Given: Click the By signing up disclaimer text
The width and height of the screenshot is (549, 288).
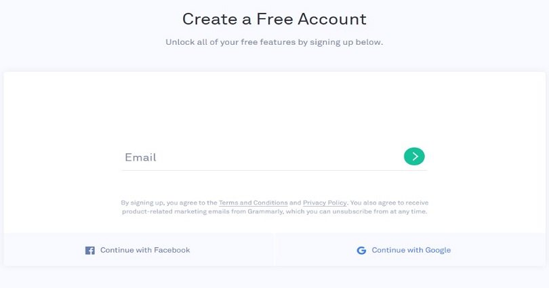Looking at the screenshot, I should point(274,207).
